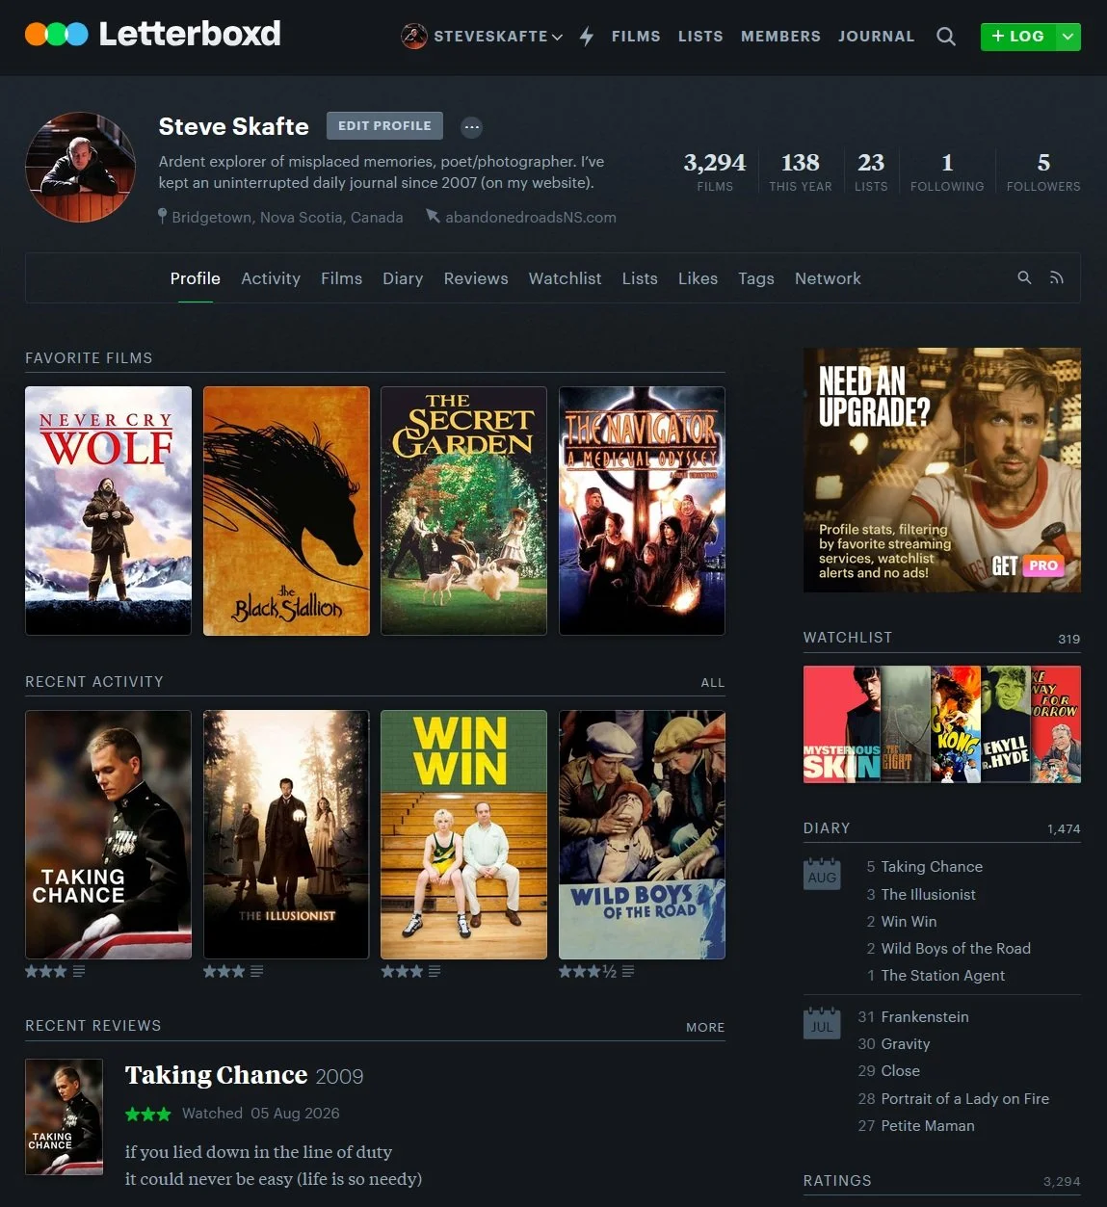Click the Steve Skafte profile avatar
1107x1207 pixels.
pyautogui.click(x=80, y=168)
